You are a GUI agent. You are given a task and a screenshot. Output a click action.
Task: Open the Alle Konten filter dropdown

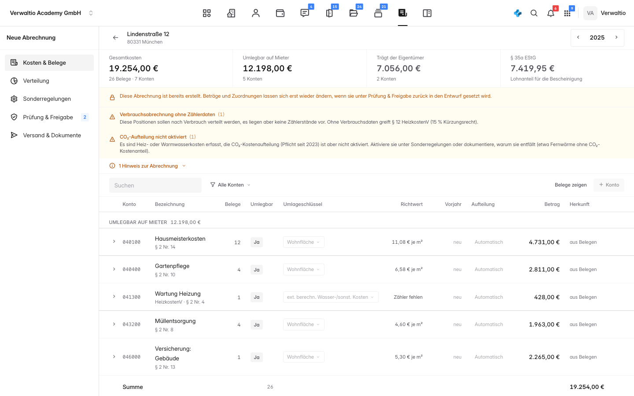pos(230,185)
